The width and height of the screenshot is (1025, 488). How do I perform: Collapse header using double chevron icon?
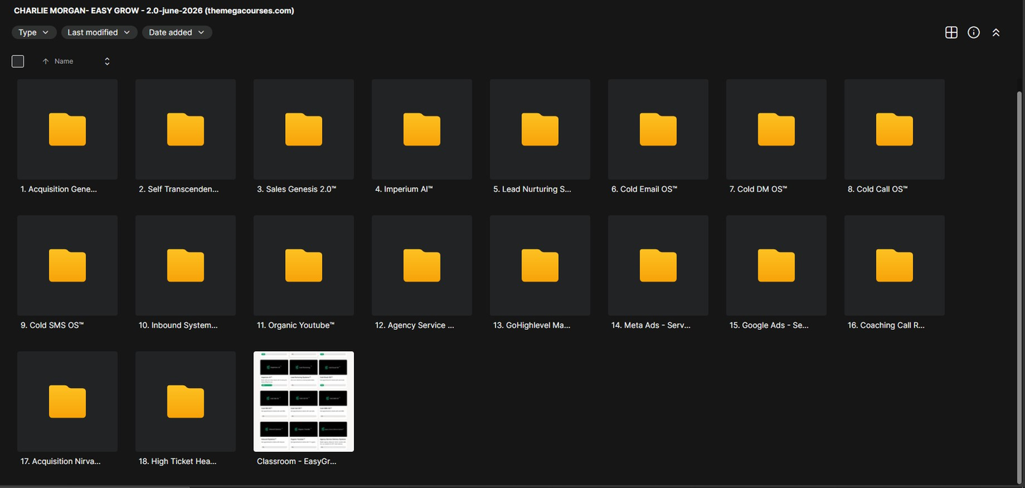(x=996, y=33)
